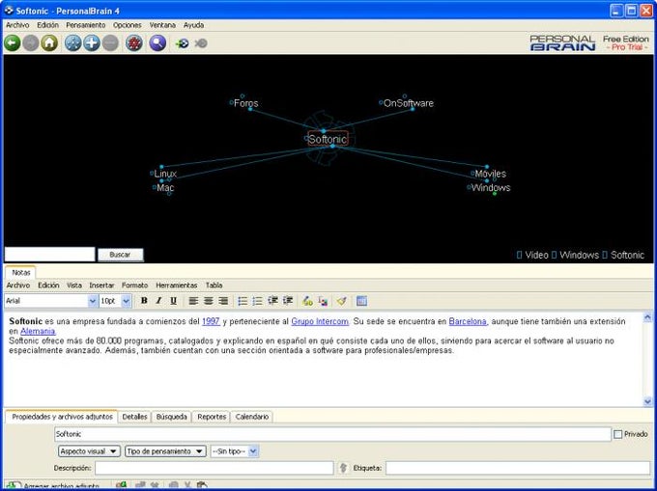657x491 pixels.
Task: Open the main Archivo menu
Action: 17,25
